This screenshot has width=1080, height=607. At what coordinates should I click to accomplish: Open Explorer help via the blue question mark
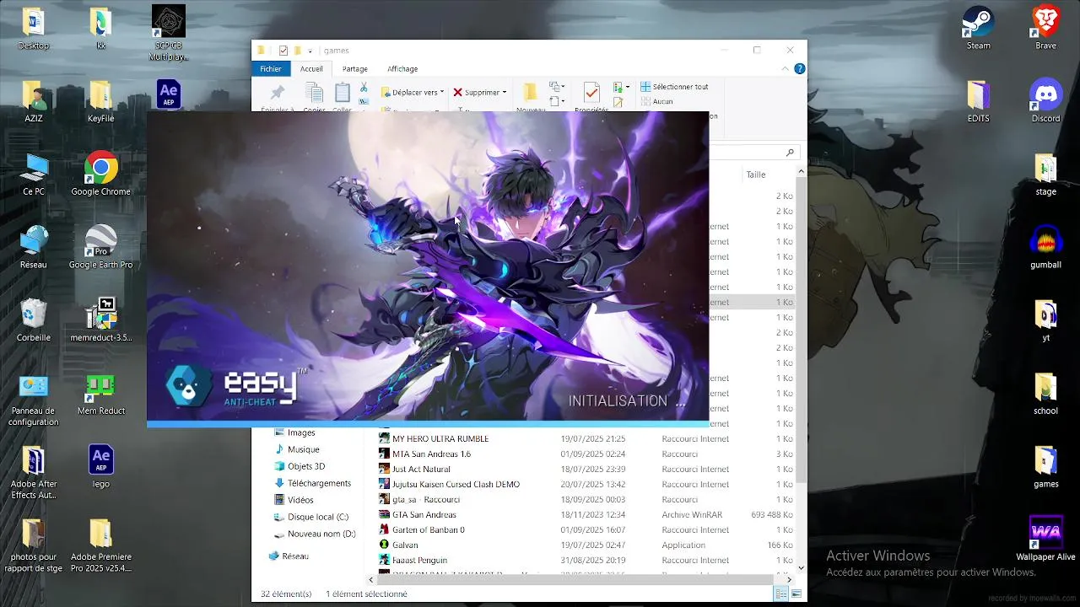[x=799, y=69]
